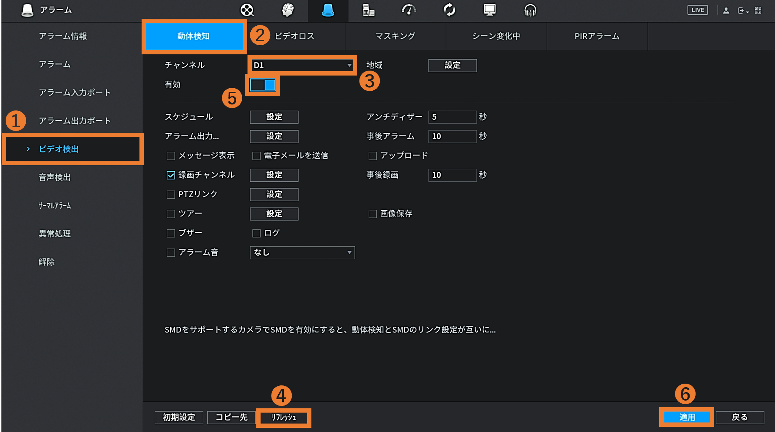The height and width of the screenshot is (432, 775).
Task: Open the logout arrow dropdown
Action: [743, 11]
